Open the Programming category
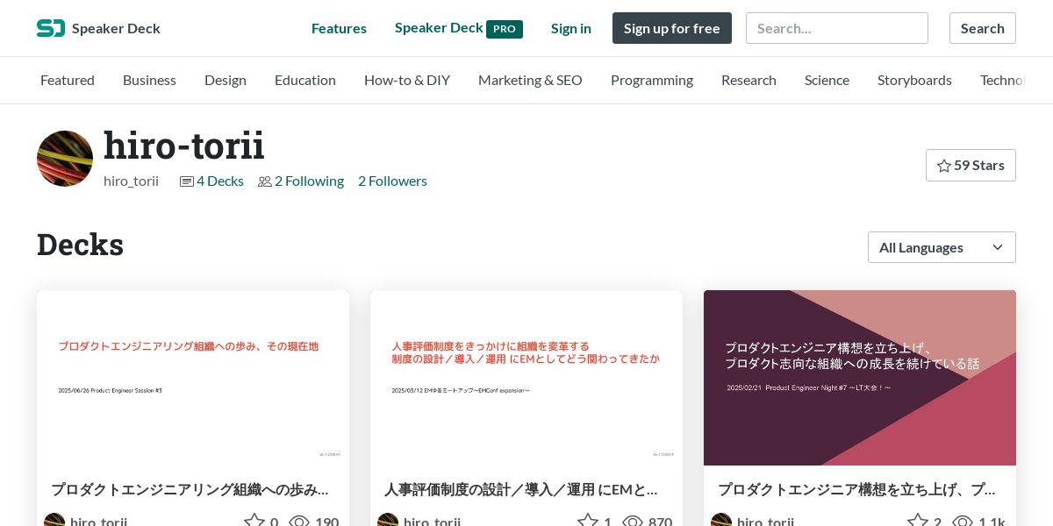 point(652,80)
